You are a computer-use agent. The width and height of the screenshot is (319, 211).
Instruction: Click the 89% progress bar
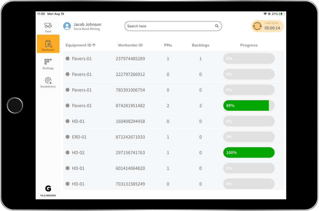[x=249, y=106]
